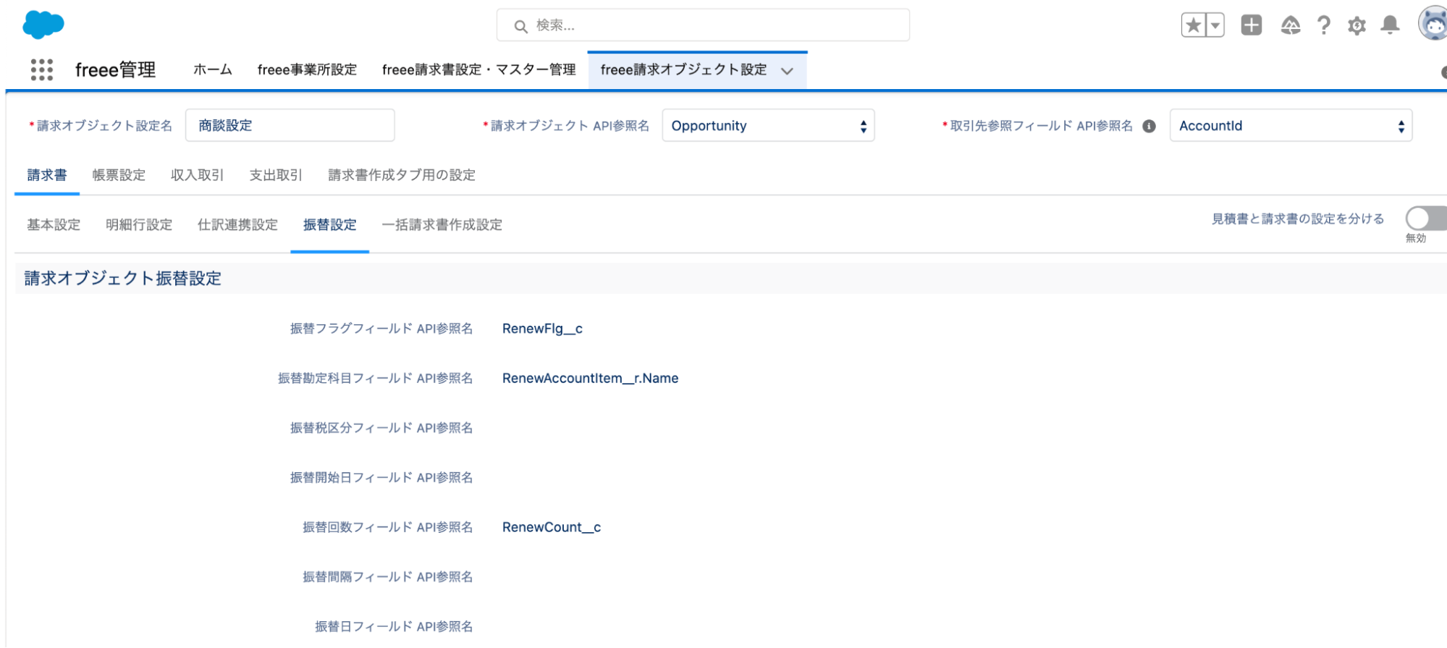This screenshot has width=1447, height=648.
Task: Open the setup gear icon
Action: point(1357,26)
